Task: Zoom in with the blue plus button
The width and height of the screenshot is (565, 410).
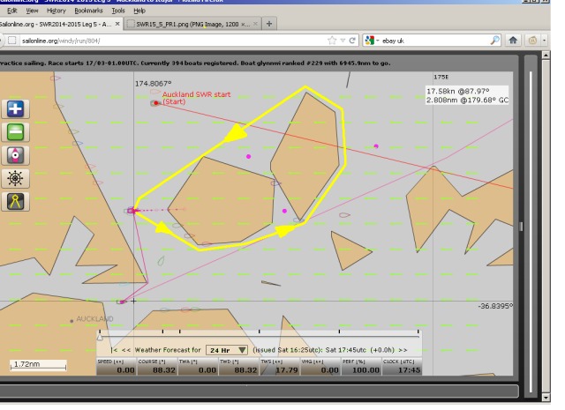Action: (16, 108)
